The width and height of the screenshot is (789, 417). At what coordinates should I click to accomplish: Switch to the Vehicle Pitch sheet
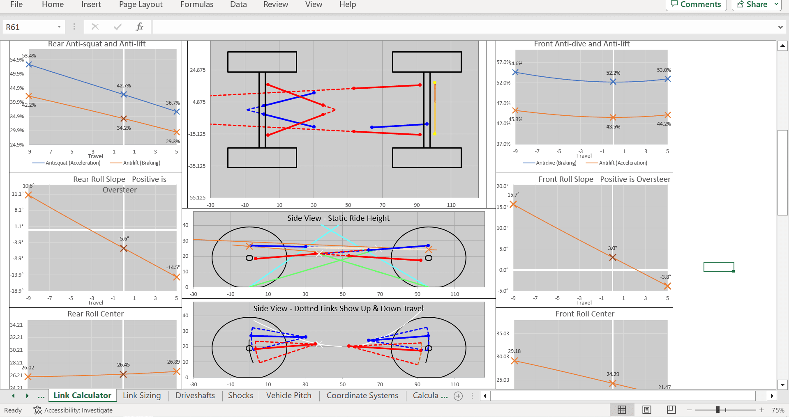(x=289, y=396)
